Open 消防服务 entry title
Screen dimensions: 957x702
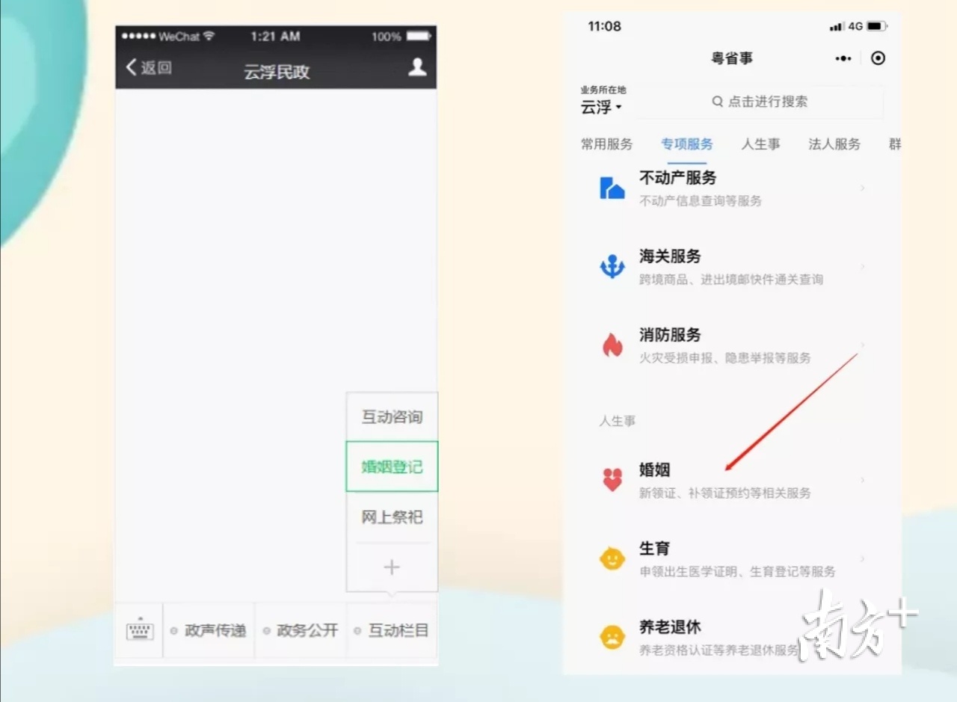pos(670,335)
